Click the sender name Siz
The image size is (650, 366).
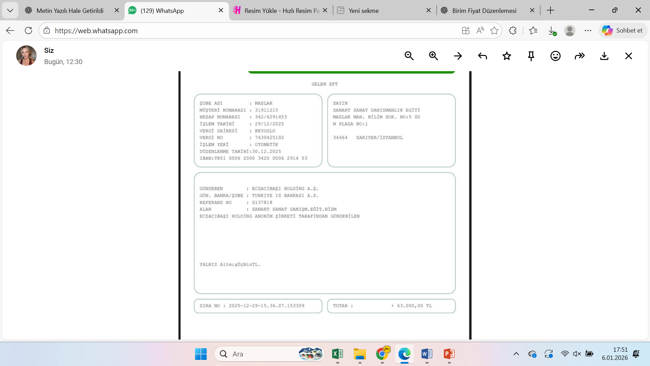click(x=49, y=50)
